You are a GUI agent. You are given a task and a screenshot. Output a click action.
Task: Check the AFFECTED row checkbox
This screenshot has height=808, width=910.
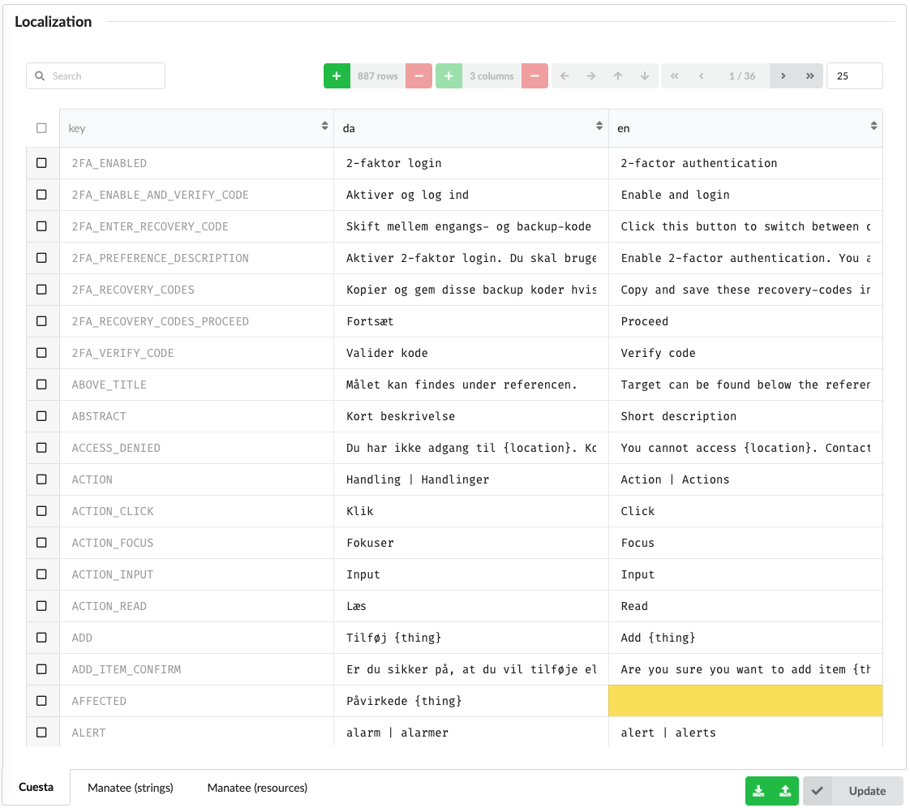click(x=41, y=701)
